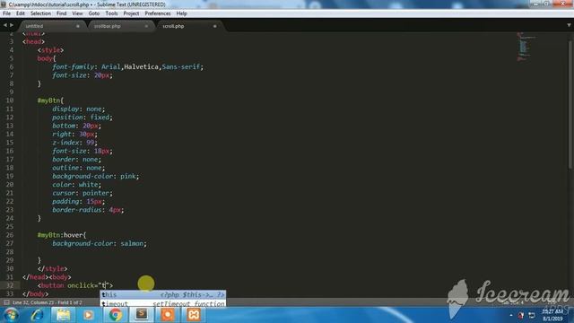574x323 pixels.
Task: Click the vertical scrollbar thumb
Action: [x=571, y=104]
